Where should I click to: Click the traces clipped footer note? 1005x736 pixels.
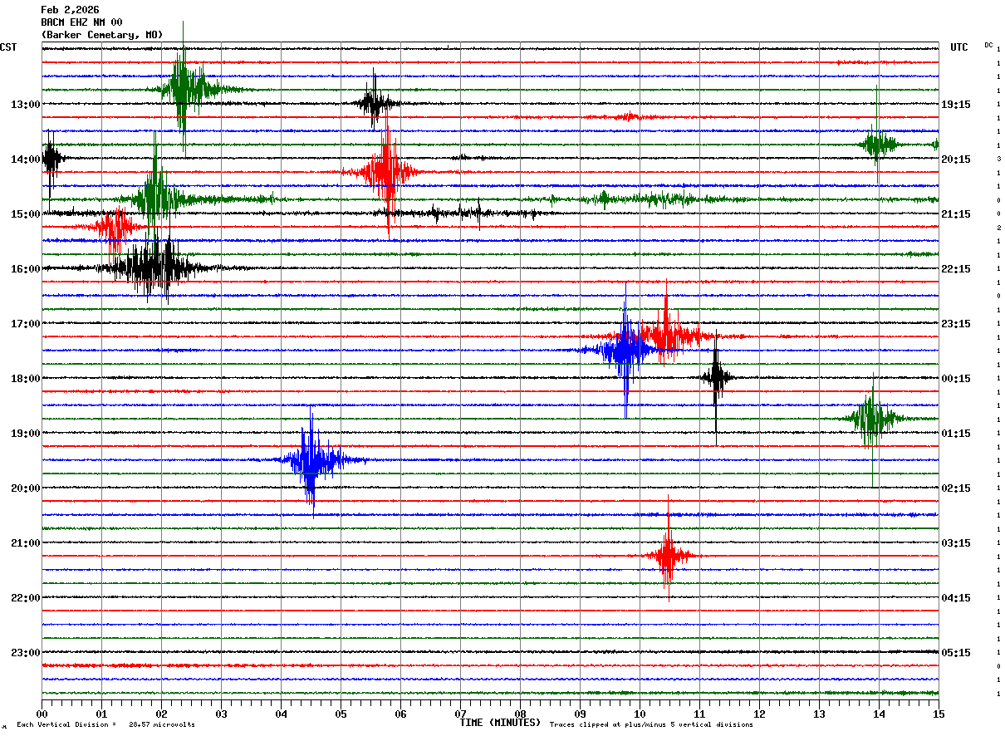651,725
